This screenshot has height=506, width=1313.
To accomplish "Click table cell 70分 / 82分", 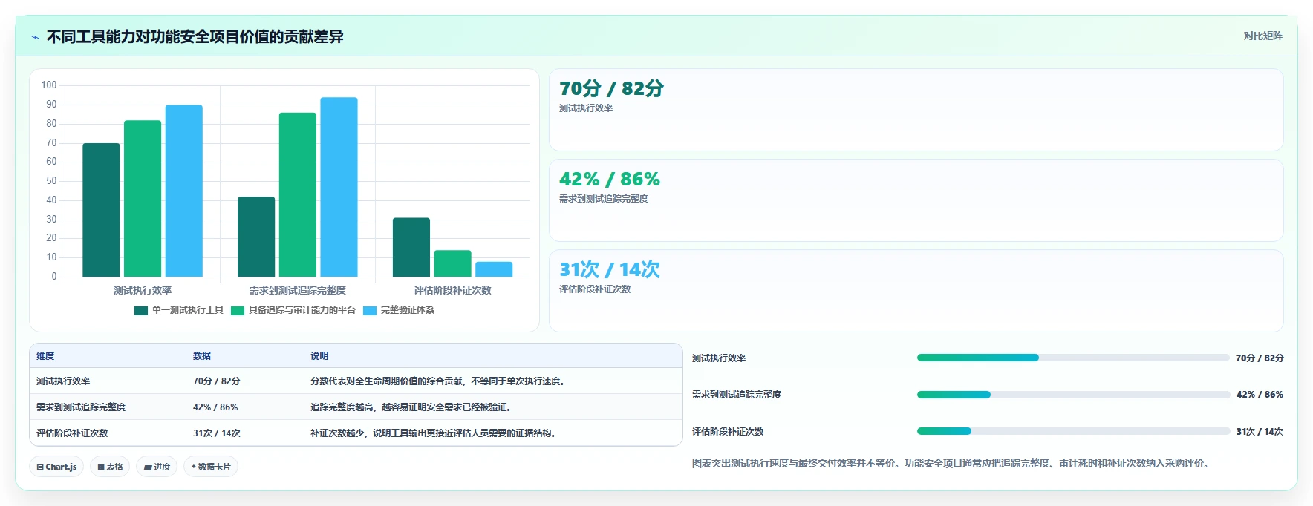I will pos(217,381).
